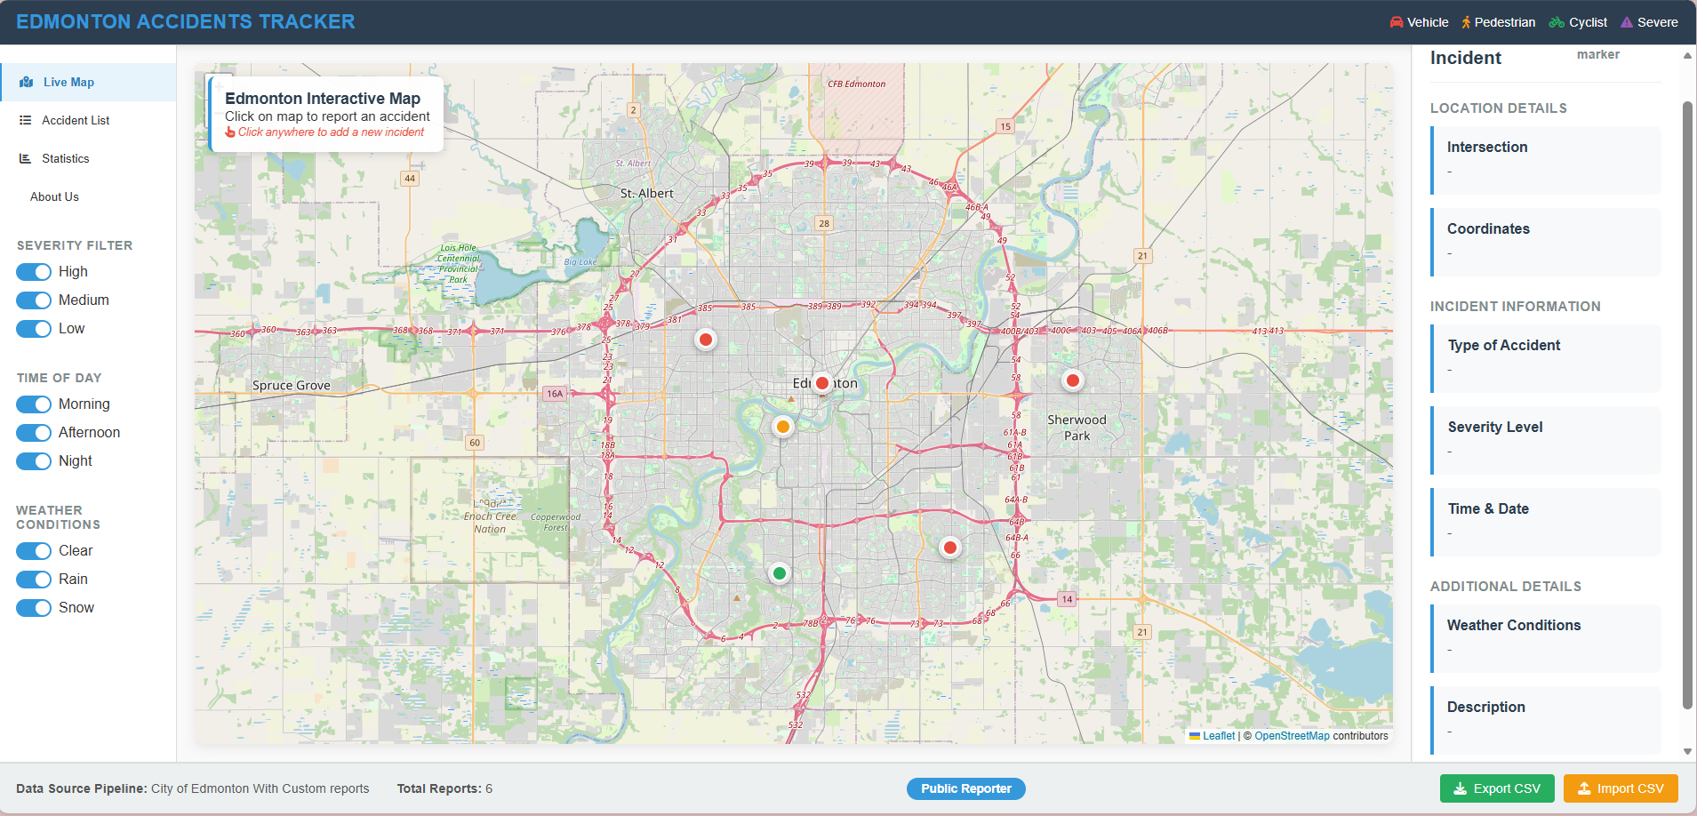Click the incident panel scroll up arrow
The image size is (1697, 816).
point(1687,55)
